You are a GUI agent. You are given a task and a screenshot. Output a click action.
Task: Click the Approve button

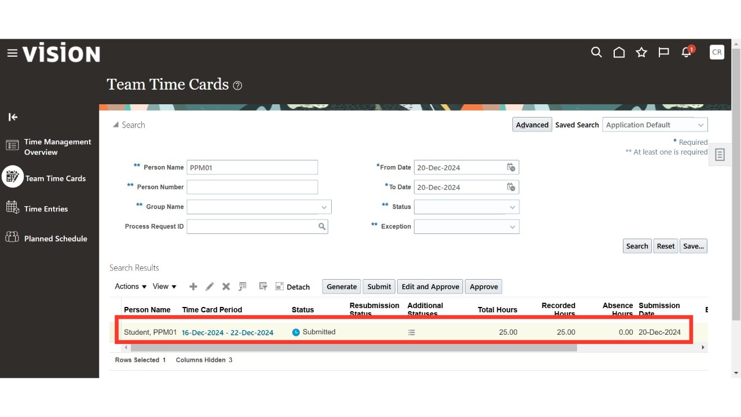tap(484, 287)
